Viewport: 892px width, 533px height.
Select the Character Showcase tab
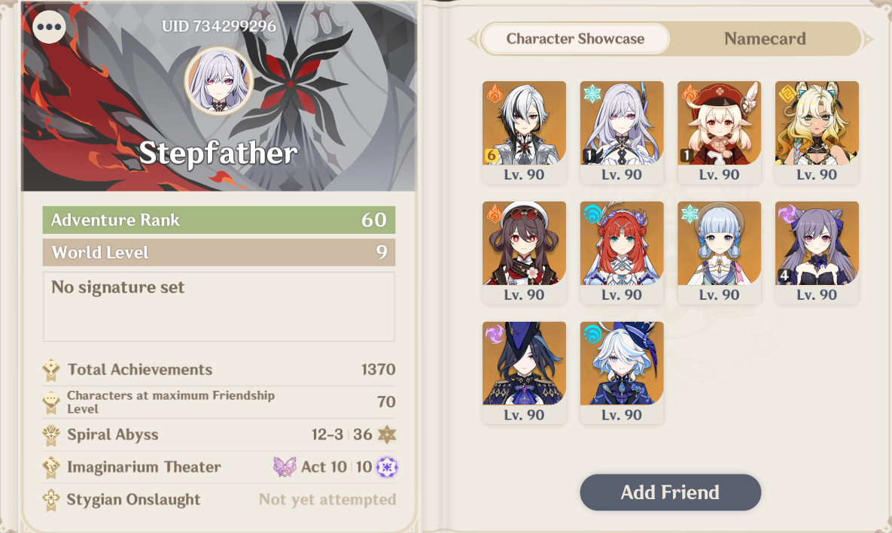pyautogui.click(x=575, y=38)
